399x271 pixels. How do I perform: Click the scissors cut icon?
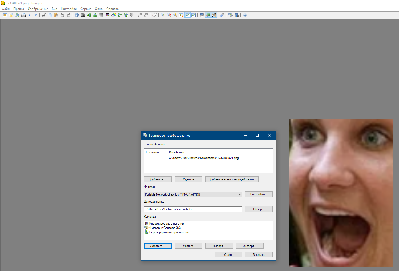click(44, 15)
